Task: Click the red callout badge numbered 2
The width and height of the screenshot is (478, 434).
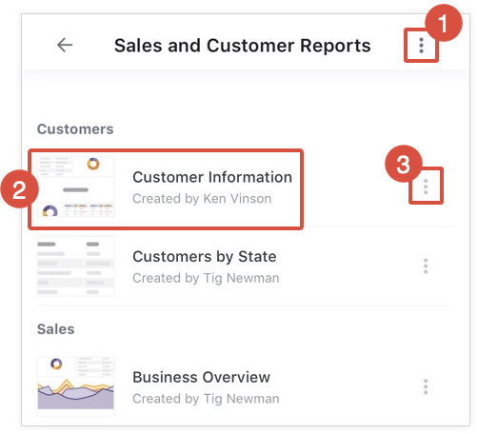Action: click(x=20, y=189)
